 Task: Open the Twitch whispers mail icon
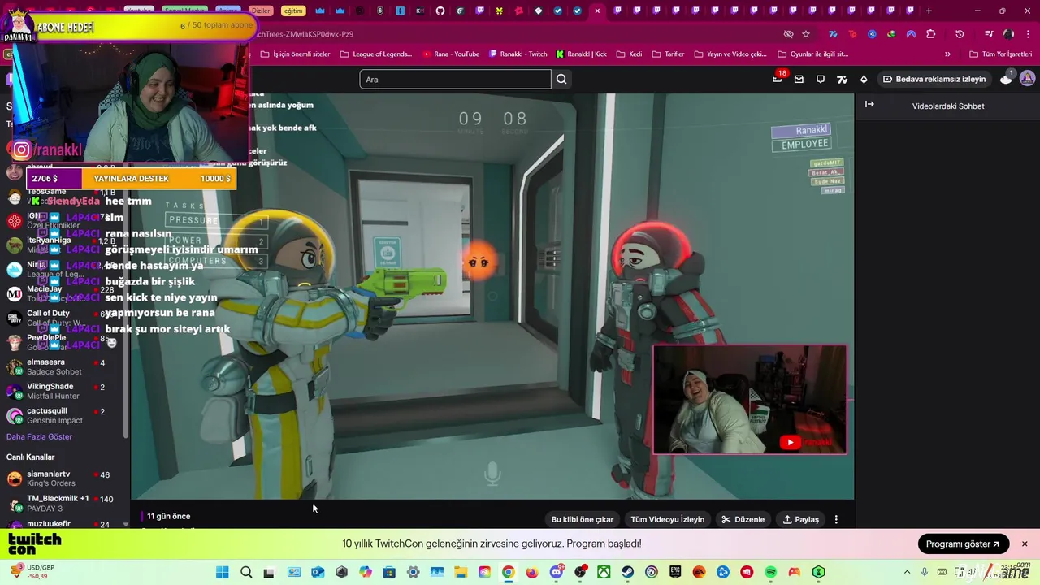pyautogui.click(x=799, y=79)
